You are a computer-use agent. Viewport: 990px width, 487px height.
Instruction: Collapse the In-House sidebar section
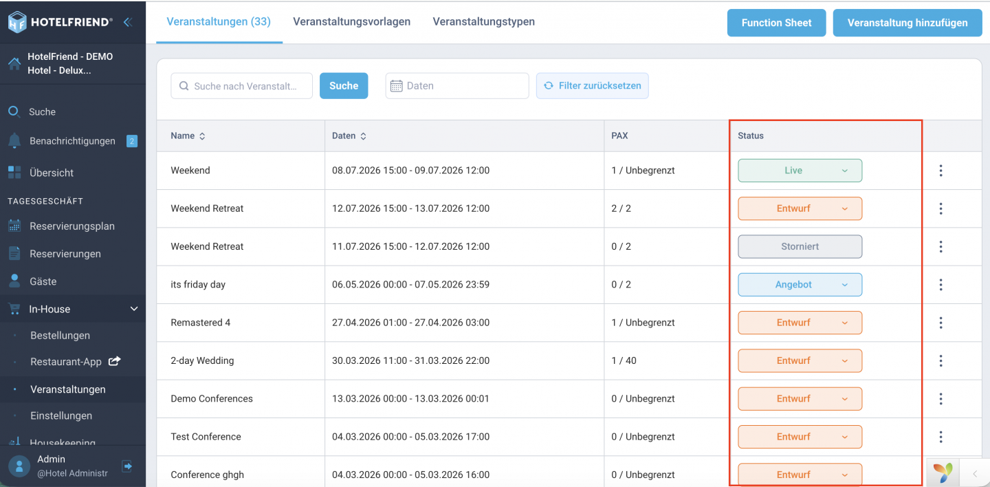click(134, 310)
